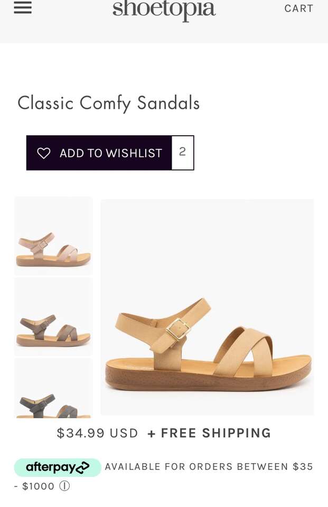Click the Afterpay arrows symbol
328x507 pixels.
[82, 467]
